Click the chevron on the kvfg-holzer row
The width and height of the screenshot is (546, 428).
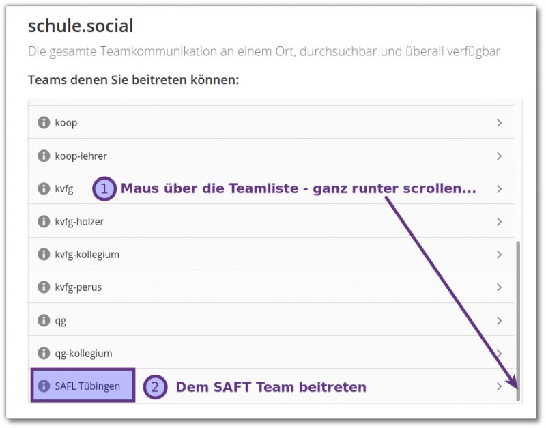point(499,221)
